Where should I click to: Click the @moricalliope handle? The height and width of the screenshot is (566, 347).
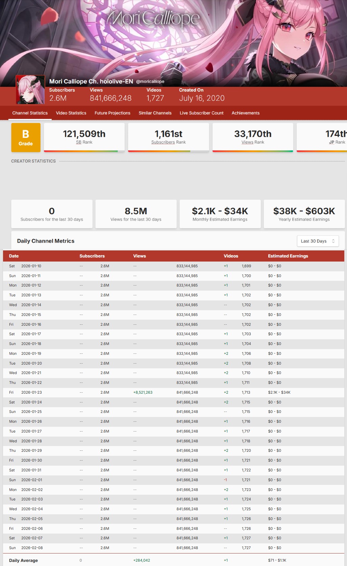(x=150, y=81)
